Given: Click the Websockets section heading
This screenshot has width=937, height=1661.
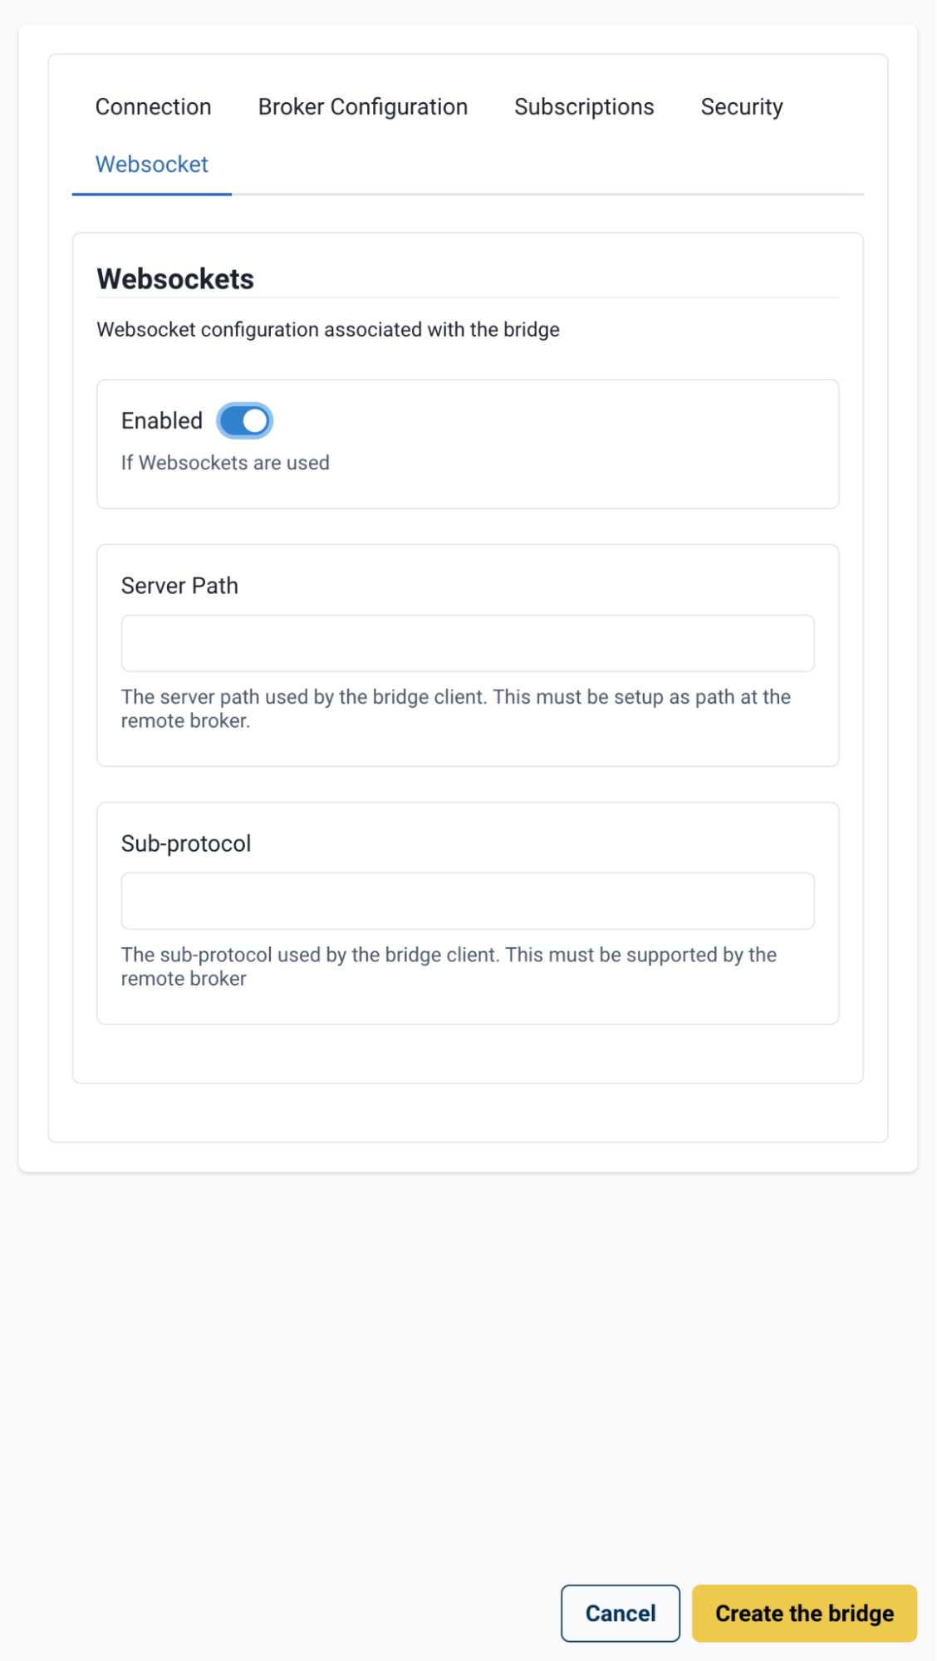Looking at the screenshot, I should pyautogui.click(x=177, y=279).
